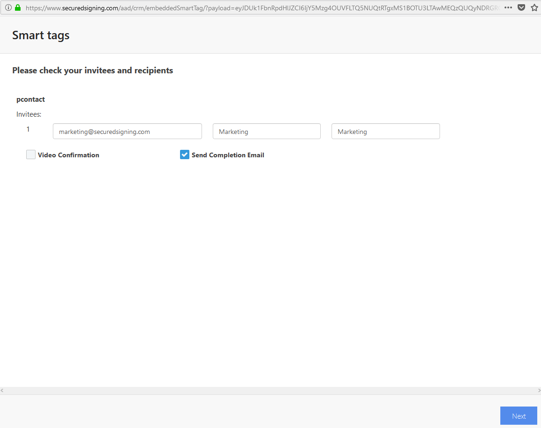This screenshot has width=541, height=428.
Task: Click the Smart tags page heading
Action: pos(41,35)
